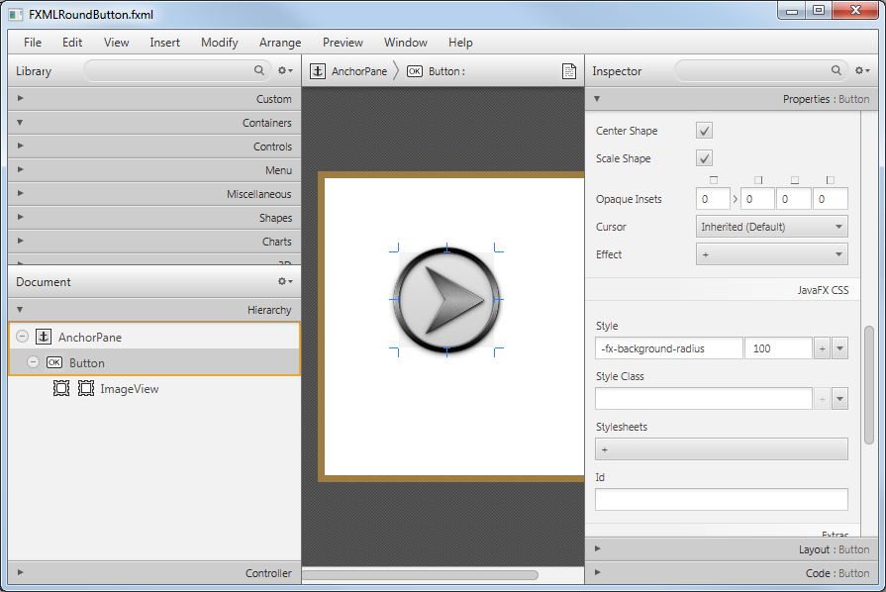Viewport: 886px width, 592px height.
Task: Click the small checkbox above first Opaque Insets field
Action: (x=716, y=180)
